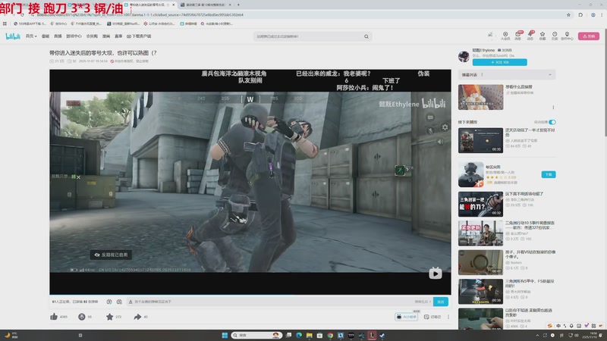The width and height of the screenshot is (607, 341).
Task: Like the video with thumbs-up icon
Action: (54, 317)
